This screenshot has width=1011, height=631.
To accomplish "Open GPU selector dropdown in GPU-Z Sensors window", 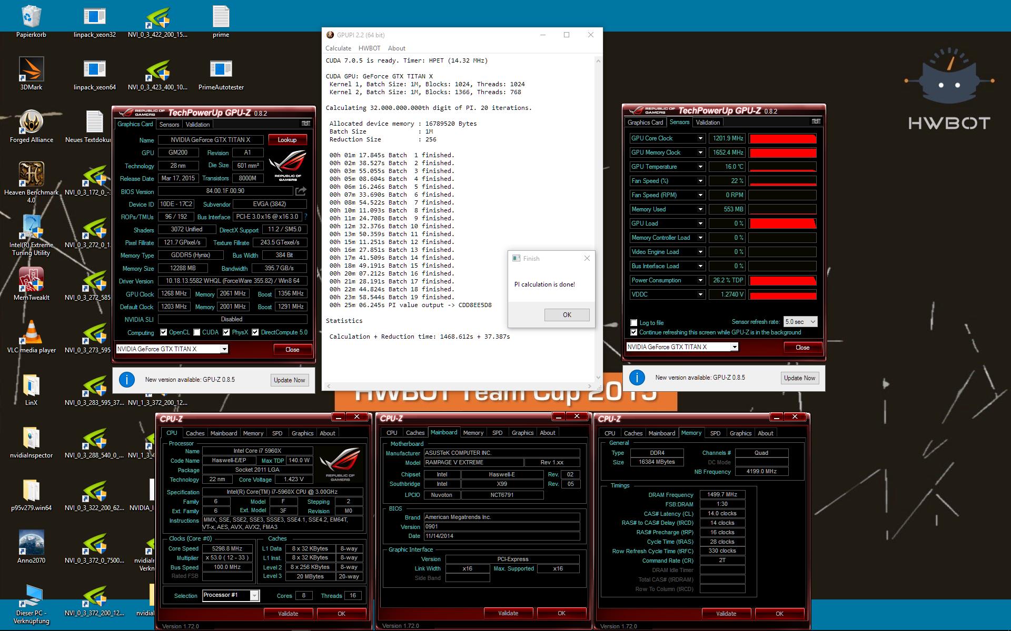I will click(735, 347).
